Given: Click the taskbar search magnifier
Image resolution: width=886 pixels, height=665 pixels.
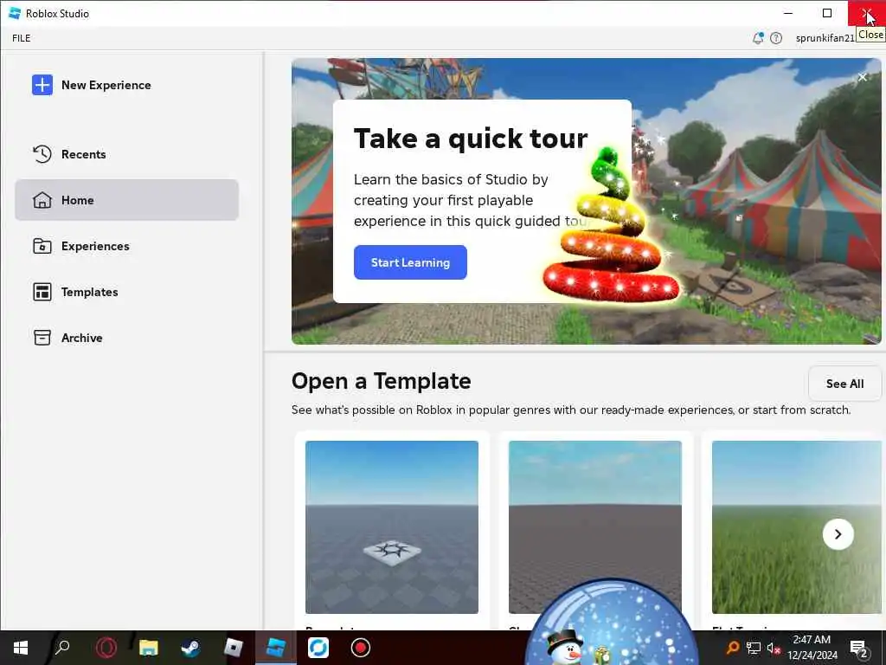Looking at the screenshot, I should click(62, 648).
